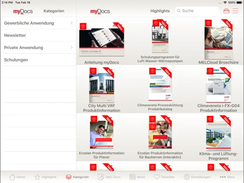
Task: Tap the Favoriten heart icon
Action: click(157, 177)
